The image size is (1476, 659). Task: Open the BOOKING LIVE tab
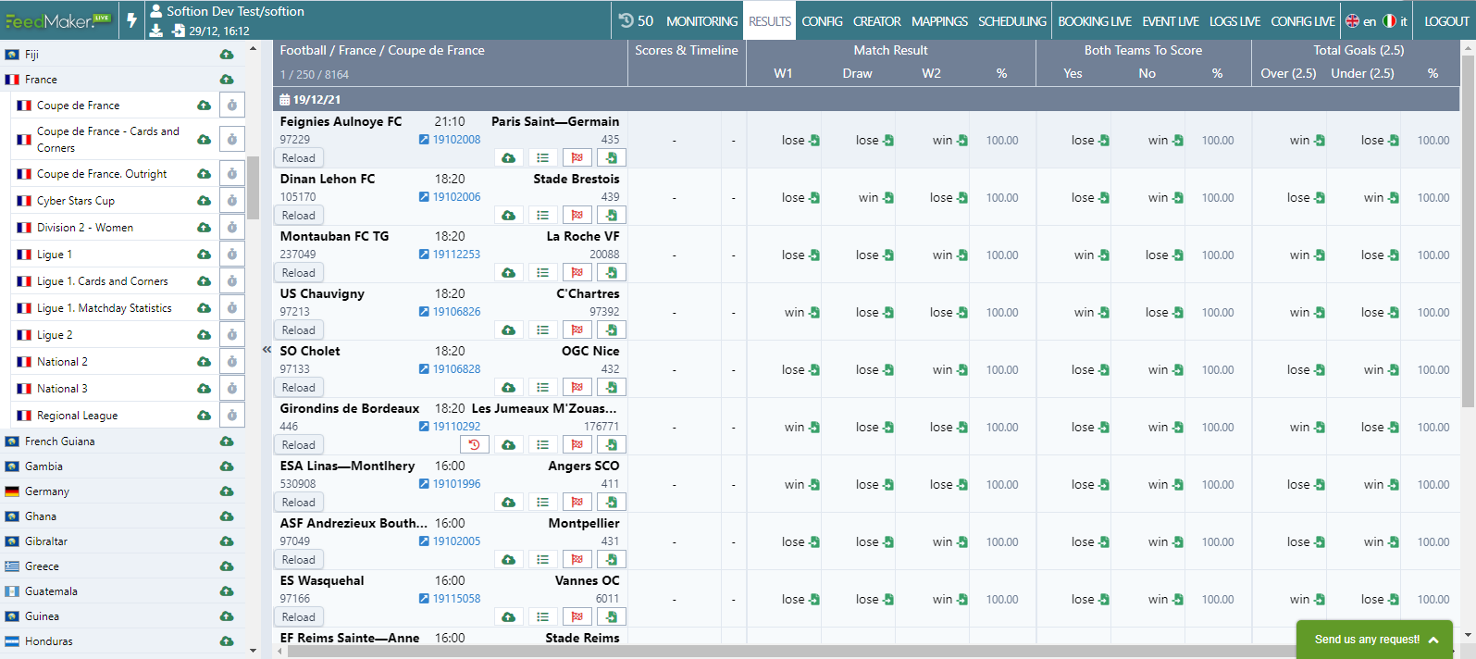pyautogui.click(x=1095, y=21)
